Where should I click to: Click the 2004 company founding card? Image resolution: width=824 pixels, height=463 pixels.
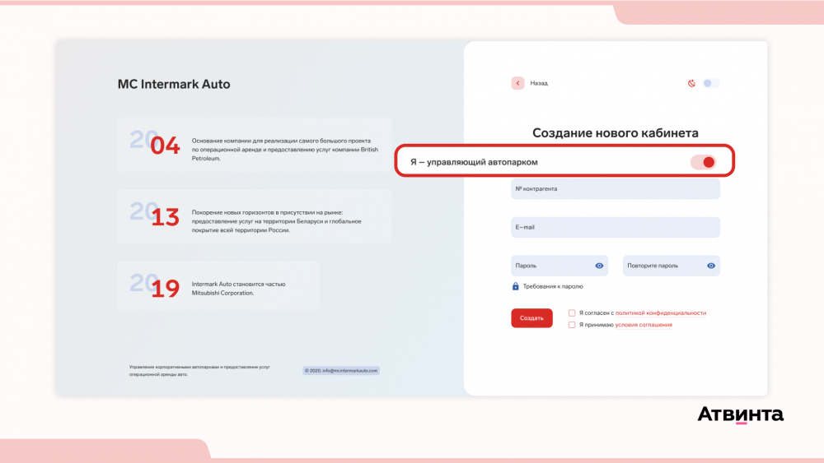click(x=255, y=145)
